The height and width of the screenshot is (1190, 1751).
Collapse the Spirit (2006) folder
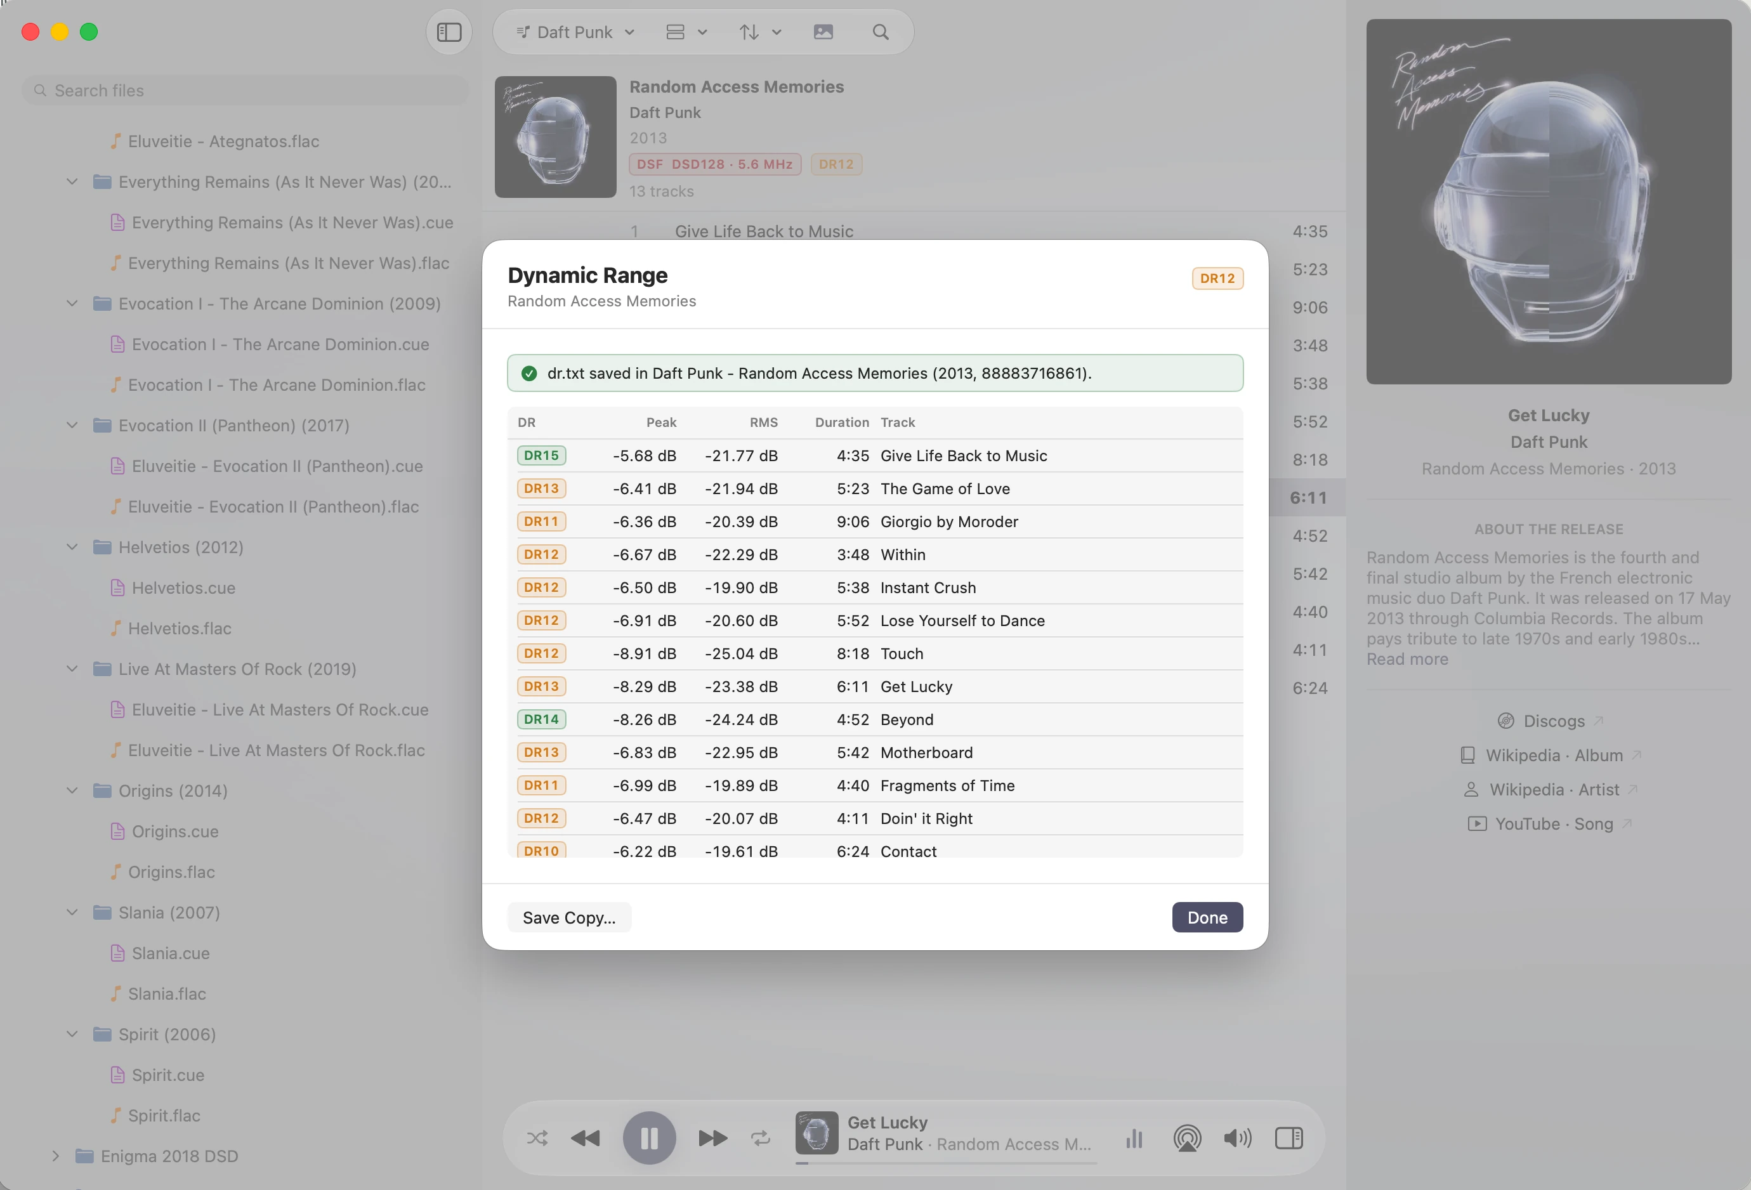click(72, 1034)
